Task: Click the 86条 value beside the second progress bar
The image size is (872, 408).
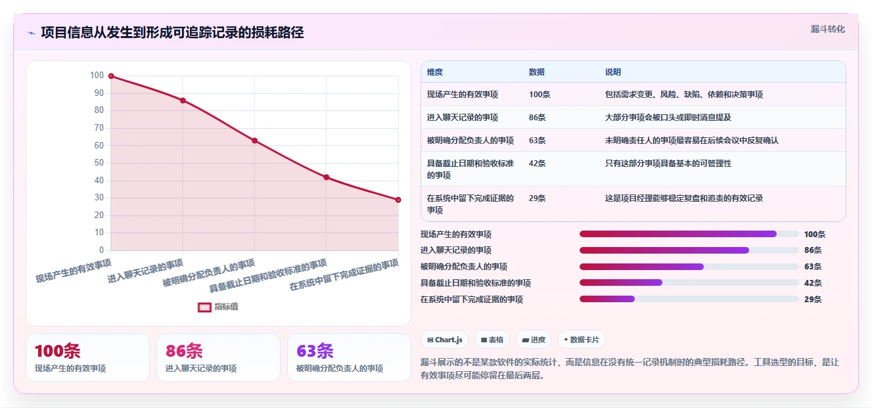Action: [x=813, y=250]
